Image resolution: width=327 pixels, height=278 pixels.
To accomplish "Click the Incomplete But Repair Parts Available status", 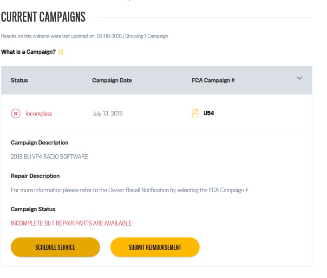I will (71, 223).
